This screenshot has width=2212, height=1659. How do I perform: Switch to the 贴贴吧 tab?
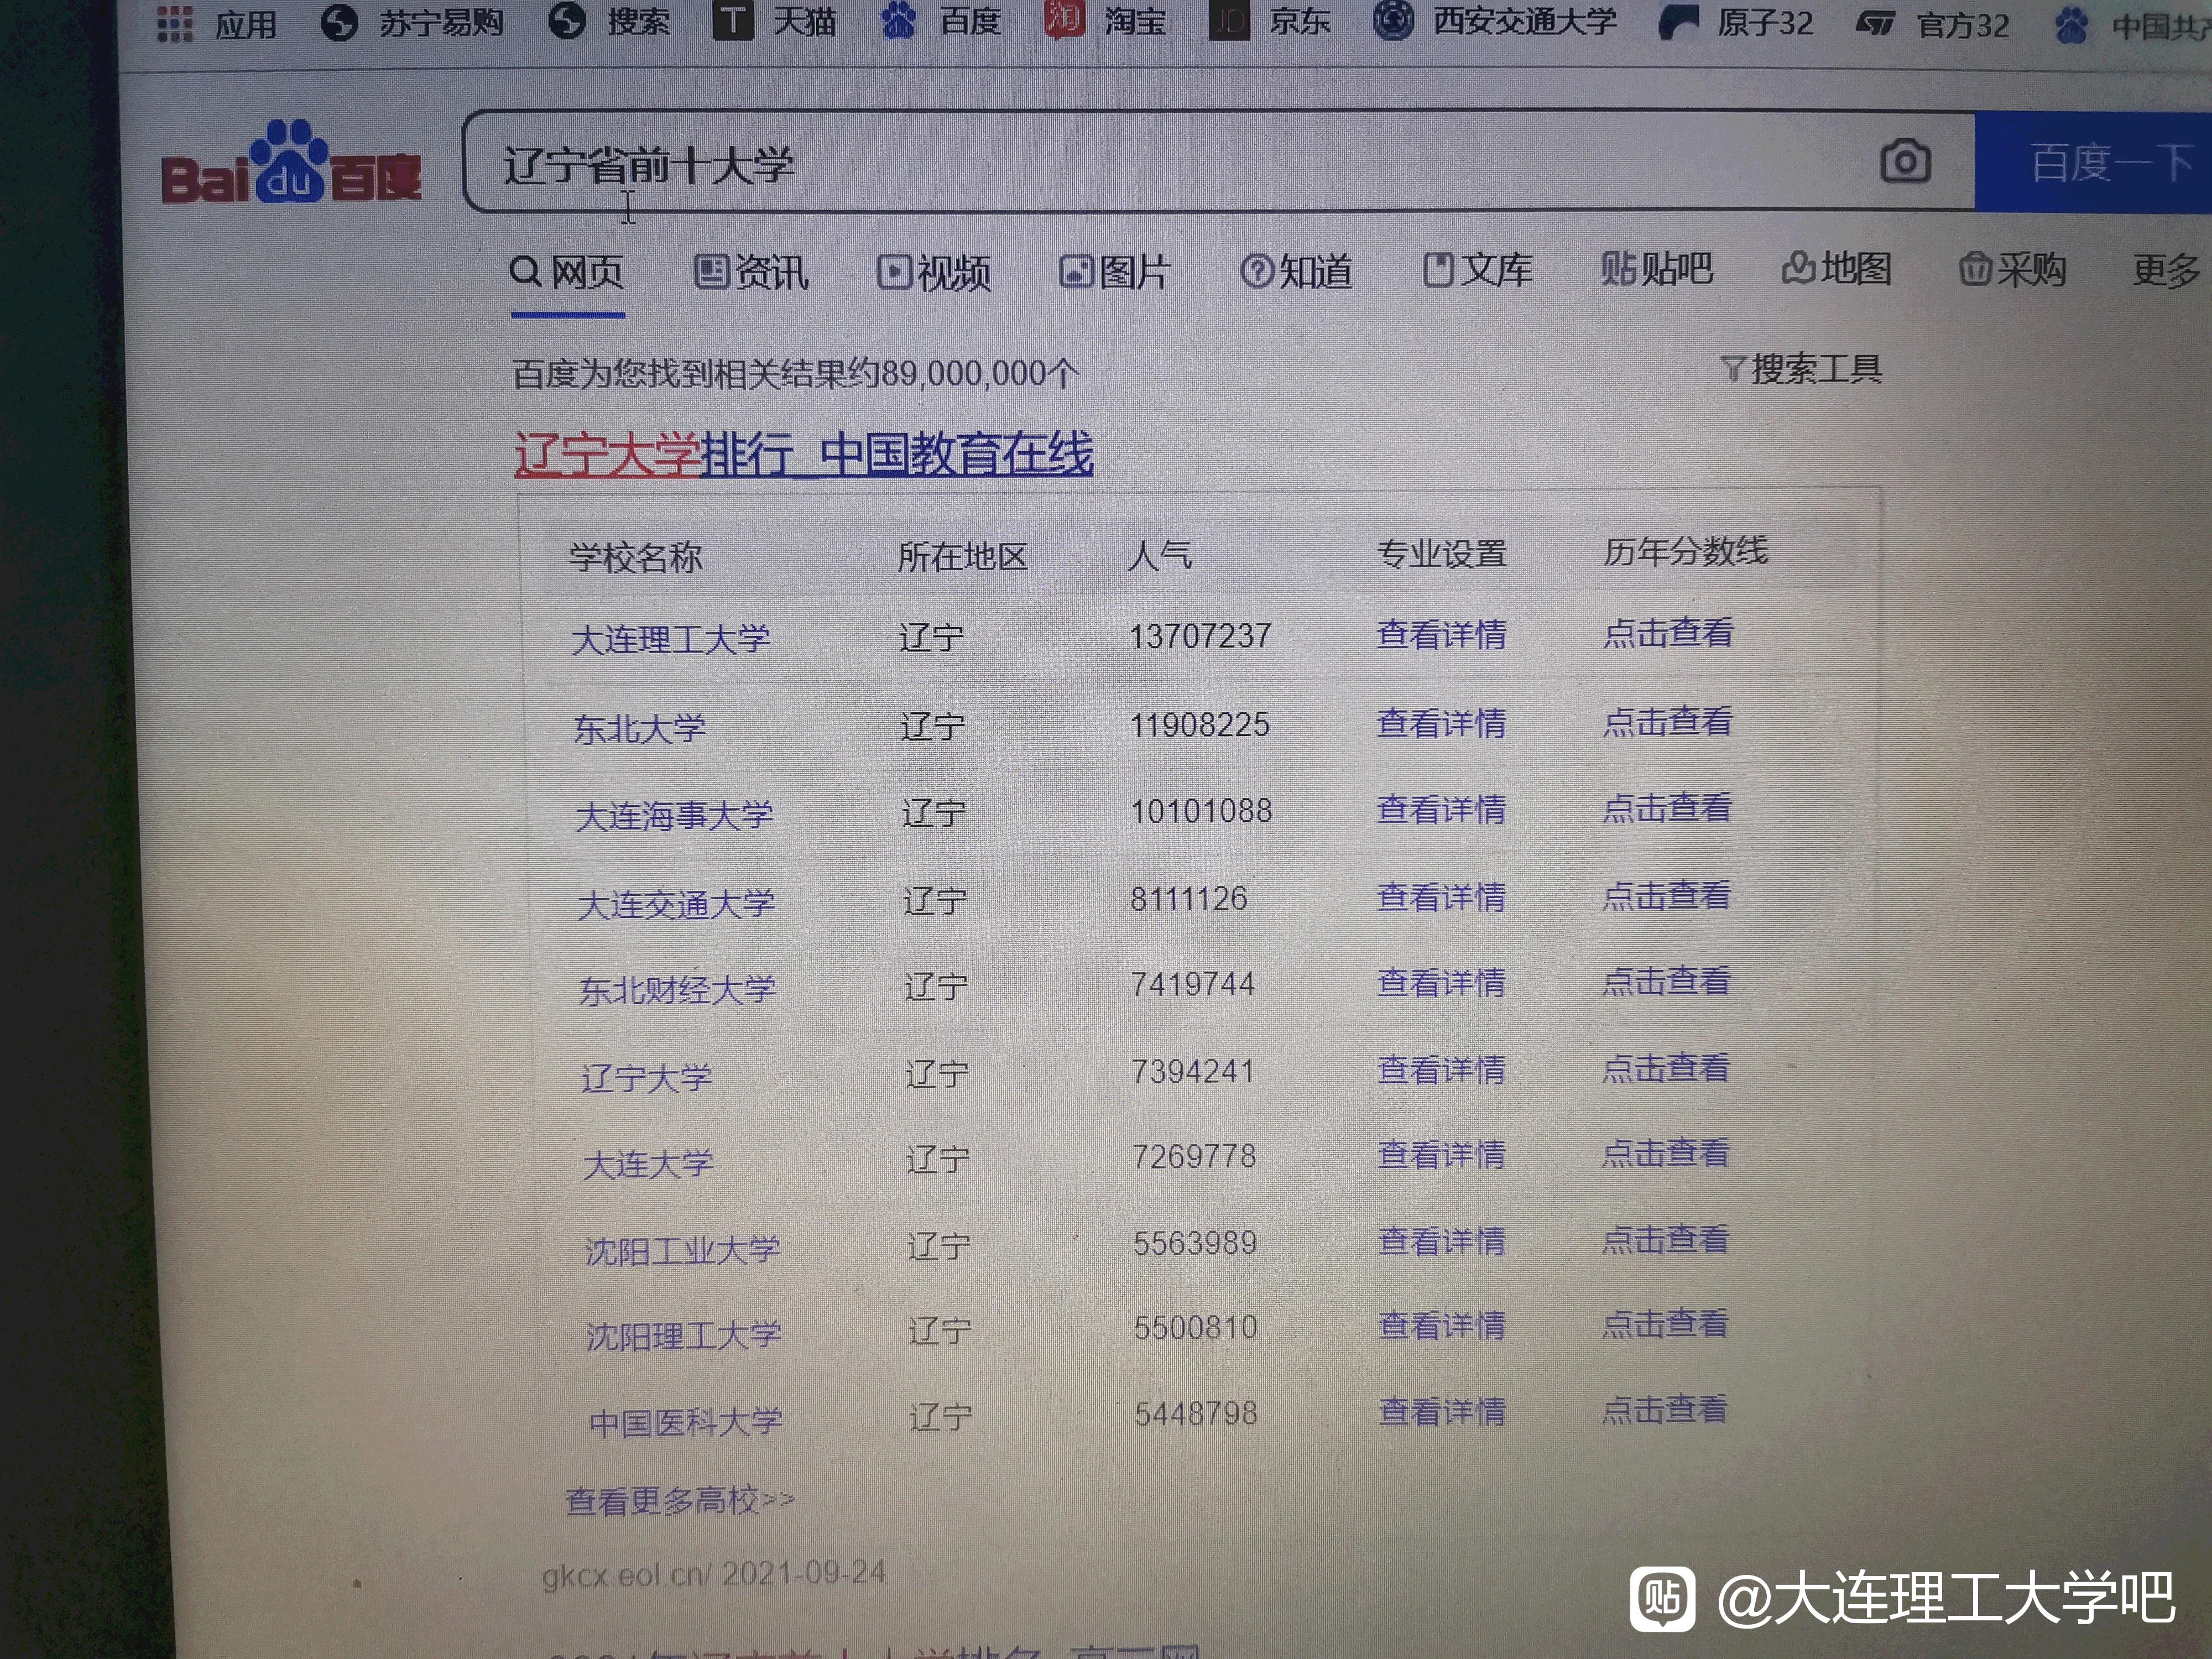click(x=1656, y=269)
